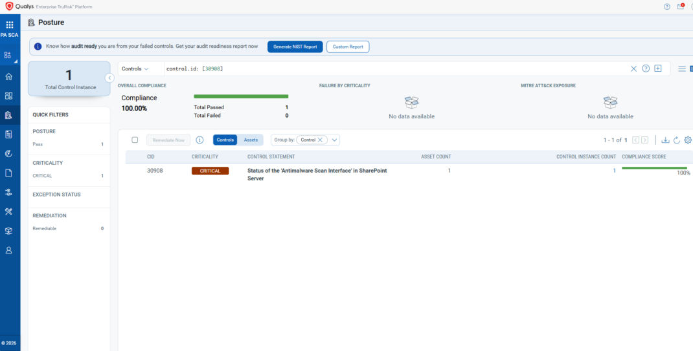The height and width of the screenshot is (351, 693).
Task: Click the EXCEPTION STATUS filter heading
Action: click(56, 195)
